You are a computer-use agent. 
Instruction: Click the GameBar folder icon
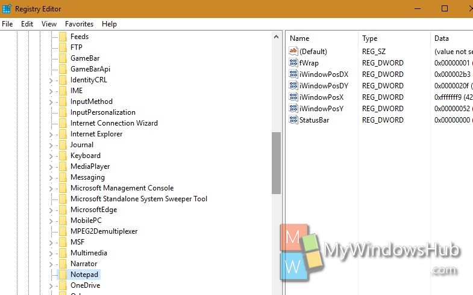pyautogui.click(x=63, y=58)
